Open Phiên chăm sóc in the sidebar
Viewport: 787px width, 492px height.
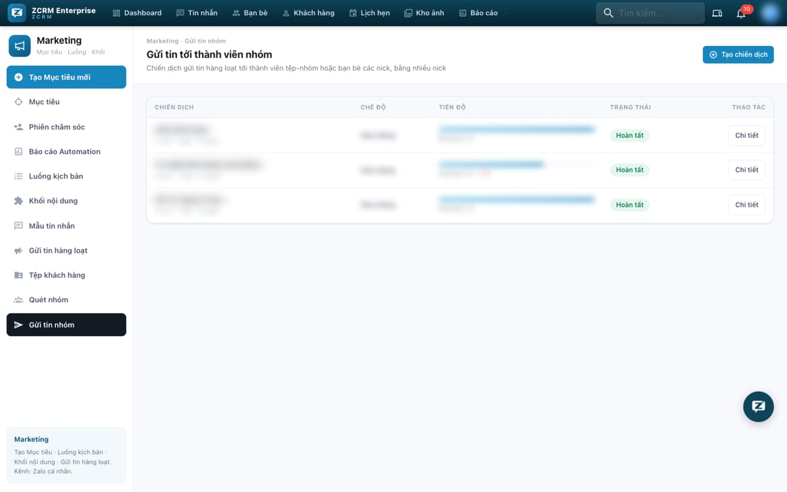coord(66,127)
